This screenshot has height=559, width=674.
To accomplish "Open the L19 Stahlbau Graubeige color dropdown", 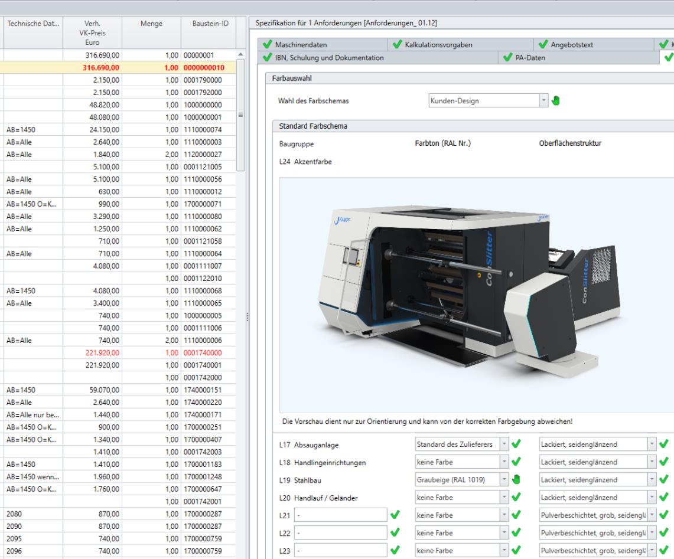I will click(x=503, y=480).
